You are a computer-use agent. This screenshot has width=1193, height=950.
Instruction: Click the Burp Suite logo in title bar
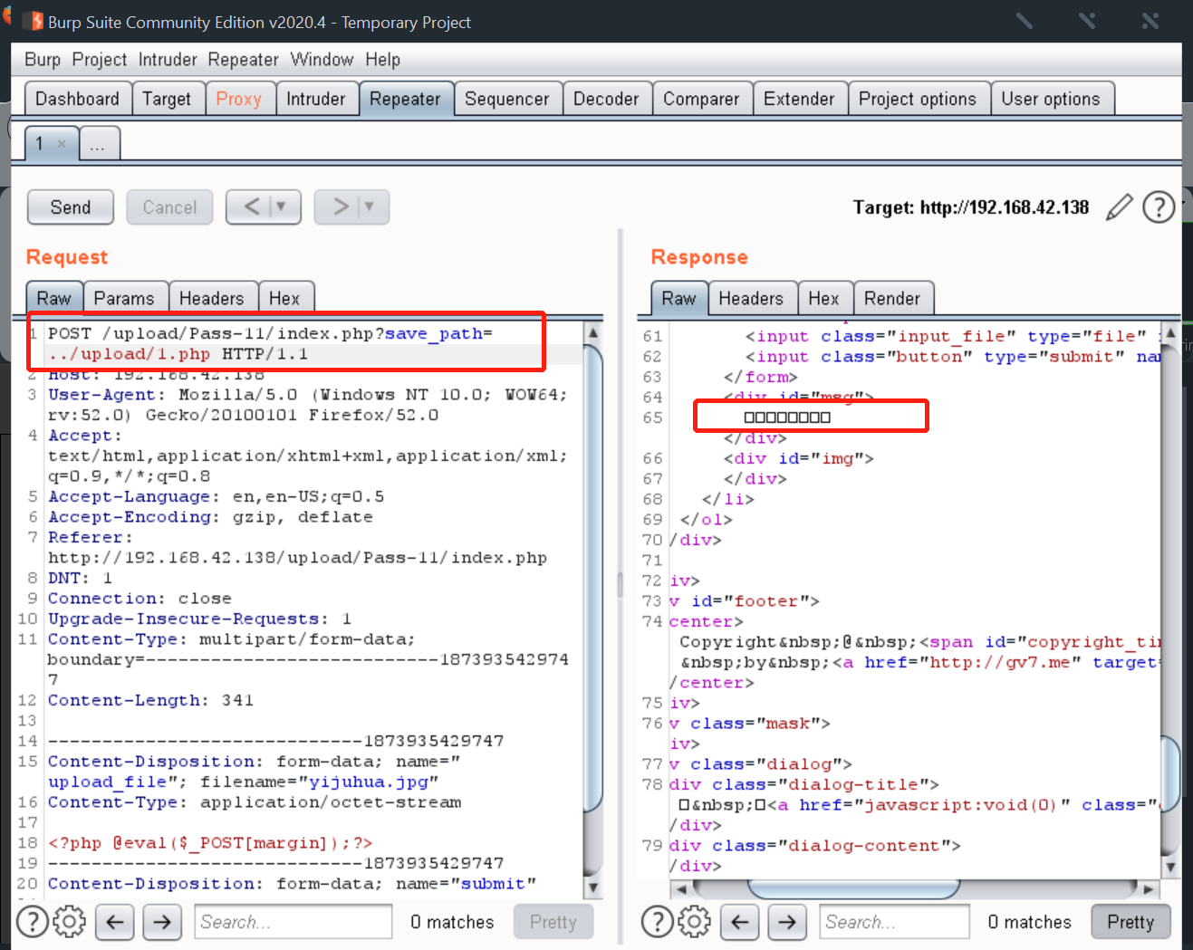coord(33,21)
